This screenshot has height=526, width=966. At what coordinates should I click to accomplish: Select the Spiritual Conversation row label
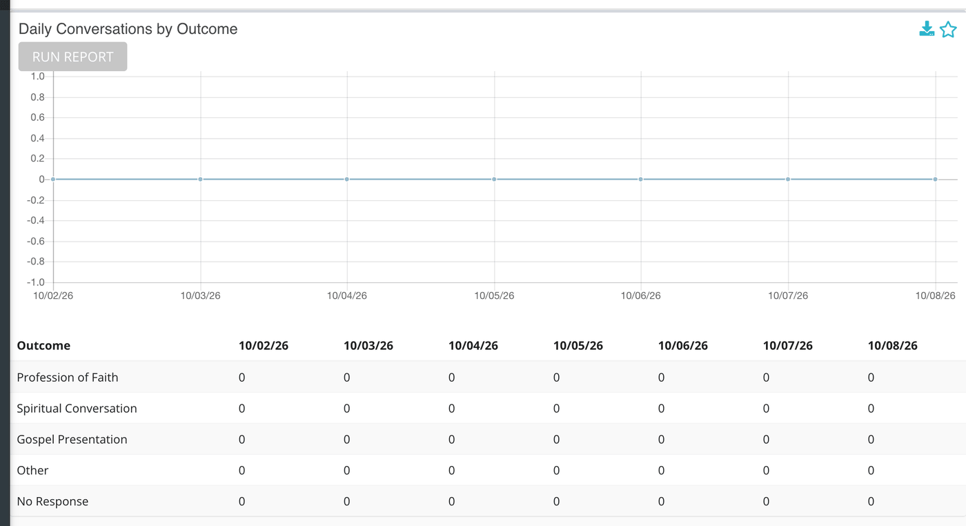point(77,409)
